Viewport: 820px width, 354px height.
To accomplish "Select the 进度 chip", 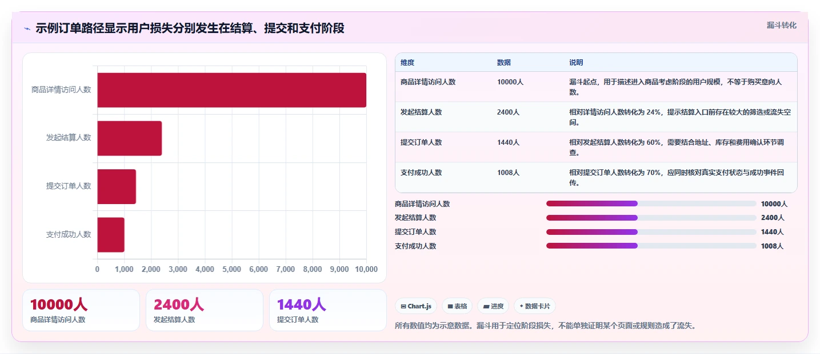I will [493, 306].
